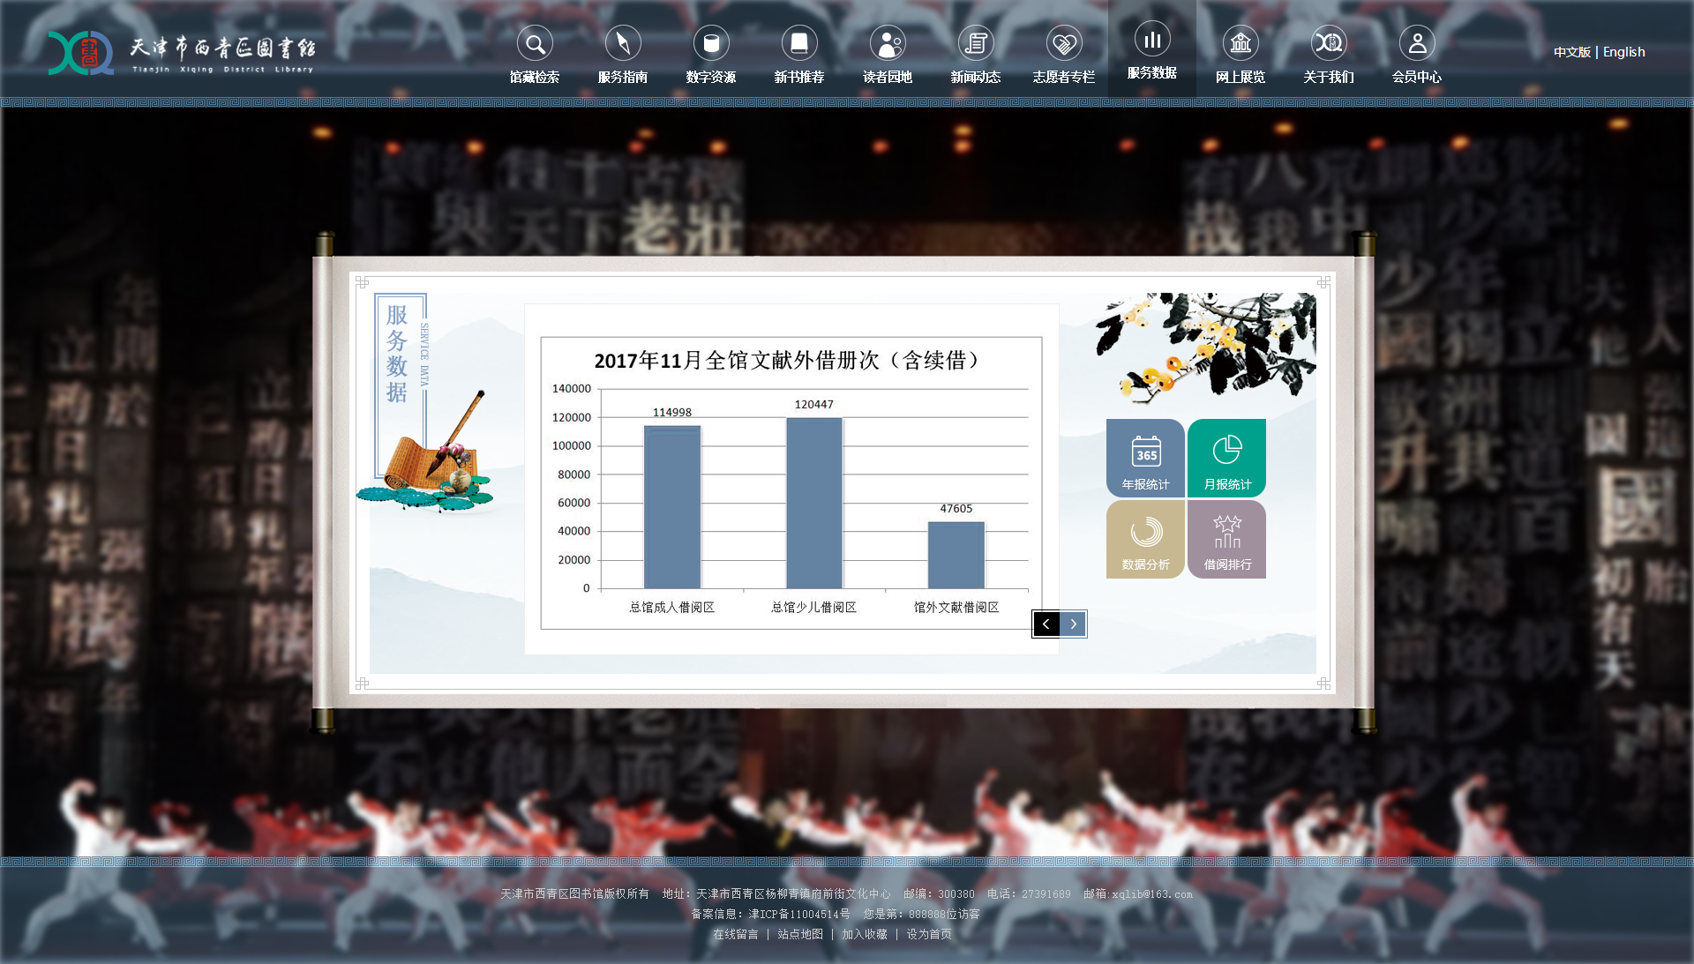Open the 年报统计 yearly report tile
Image resolution: width=1694 pixels, height=964 pixels.
point(1145,458)
